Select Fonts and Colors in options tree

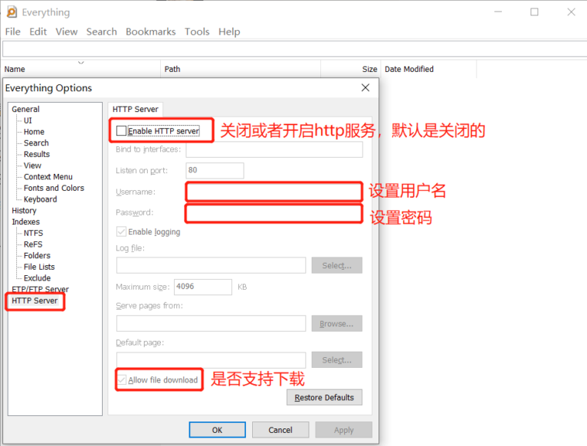coord(54,188)
